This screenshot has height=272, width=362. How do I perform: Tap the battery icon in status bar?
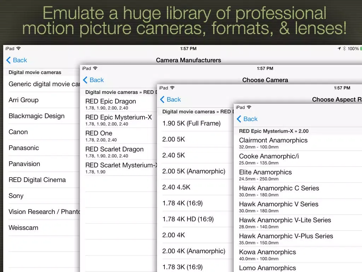click(x=360, y=49)
